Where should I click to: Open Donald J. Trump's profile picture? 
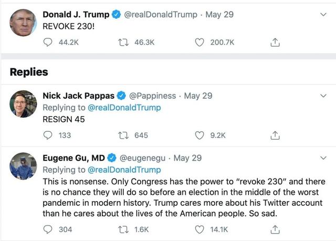tap(23, 23)
